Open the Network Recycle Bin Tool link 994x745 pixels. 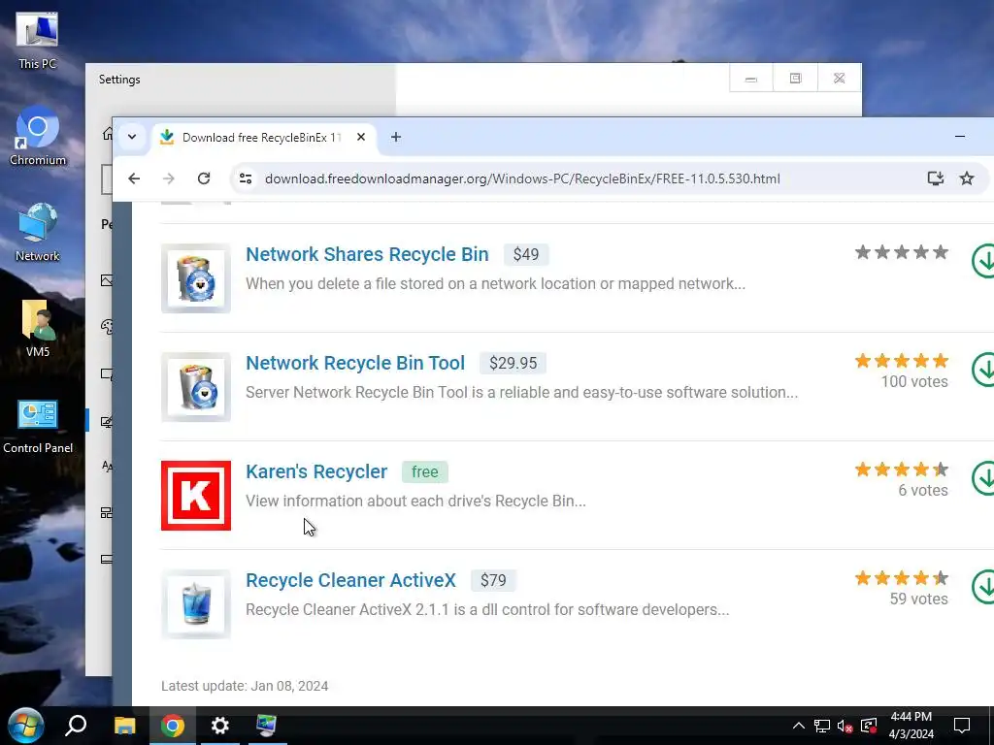click(355, 363)
